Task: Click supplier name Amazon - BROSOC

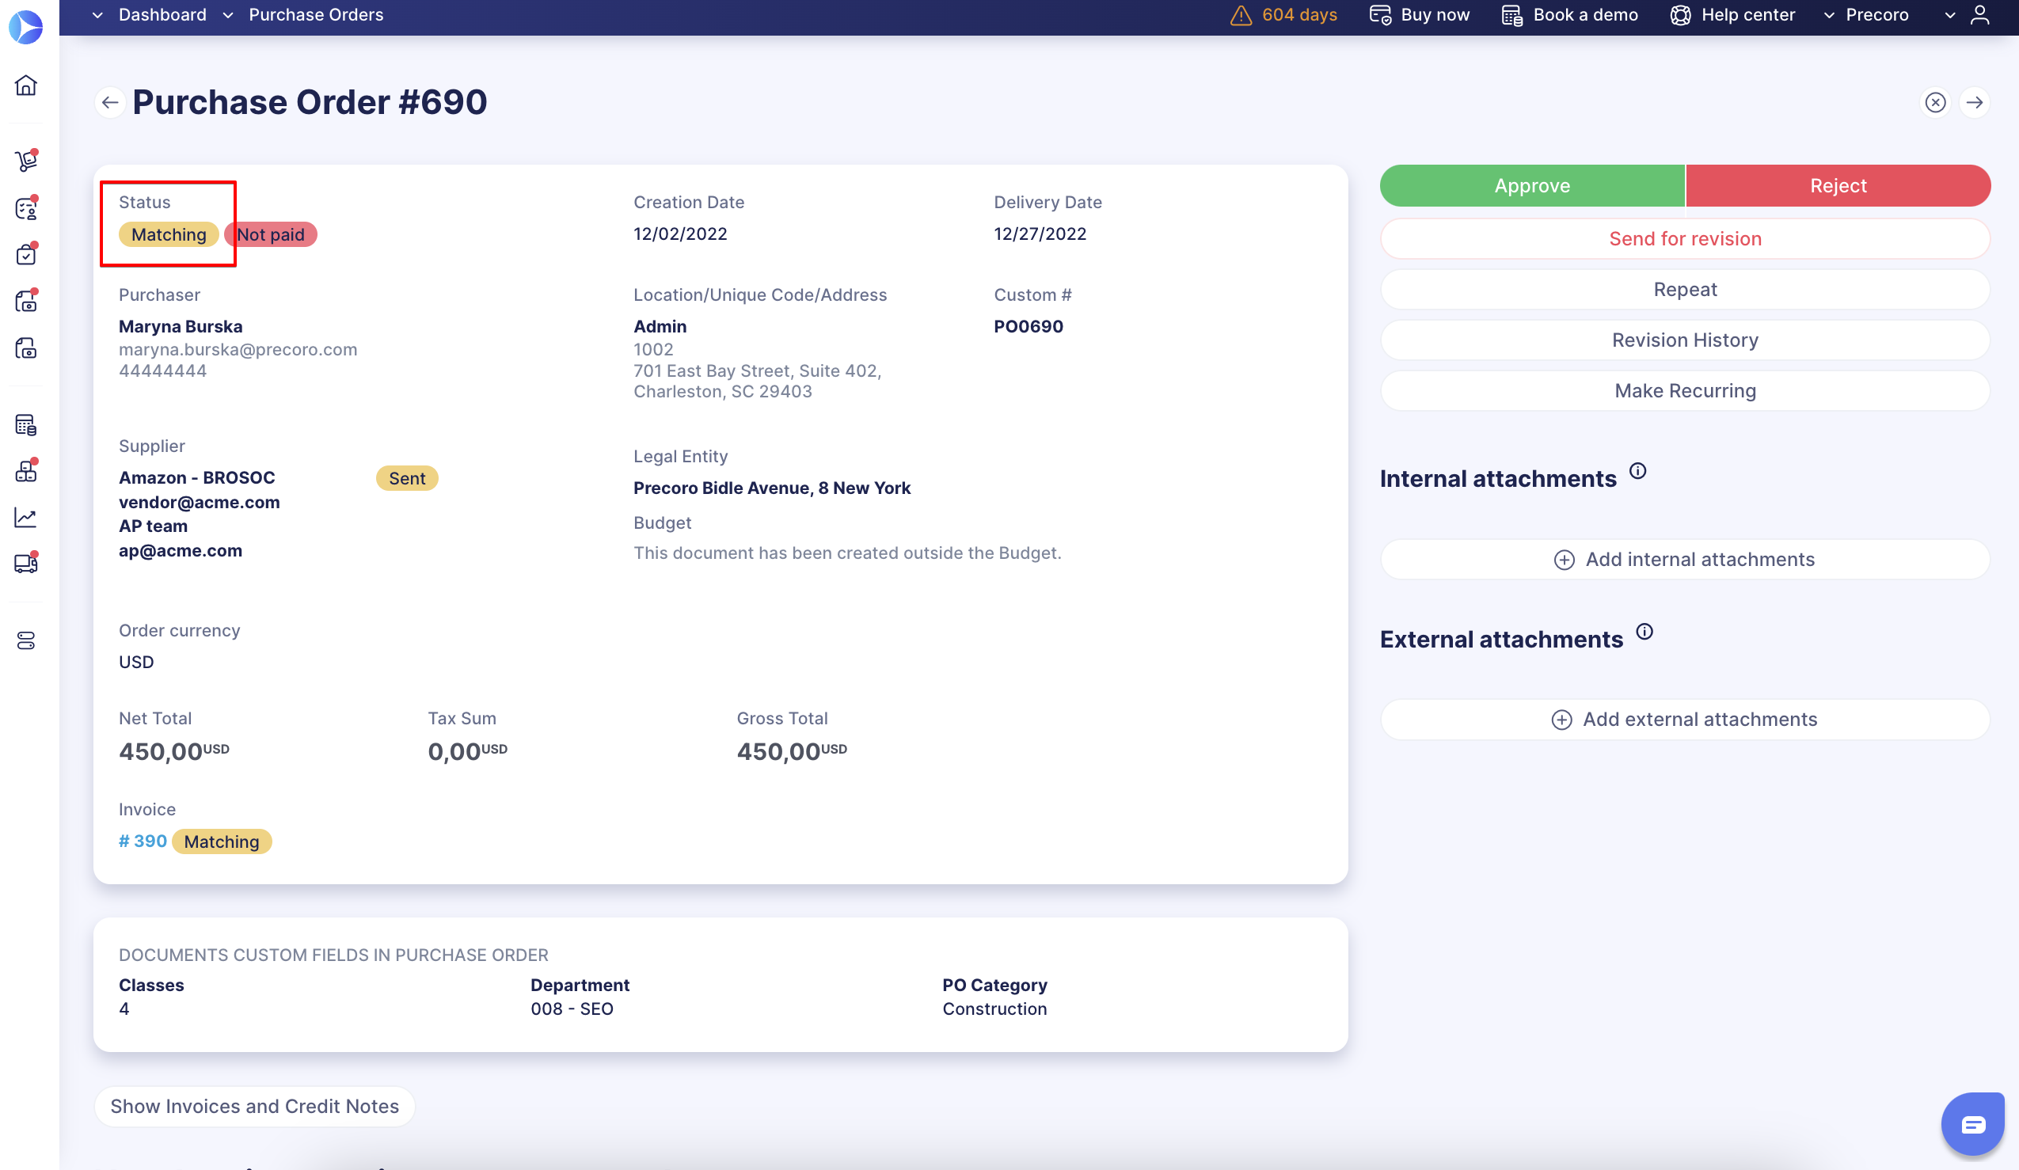Action: 197,478
